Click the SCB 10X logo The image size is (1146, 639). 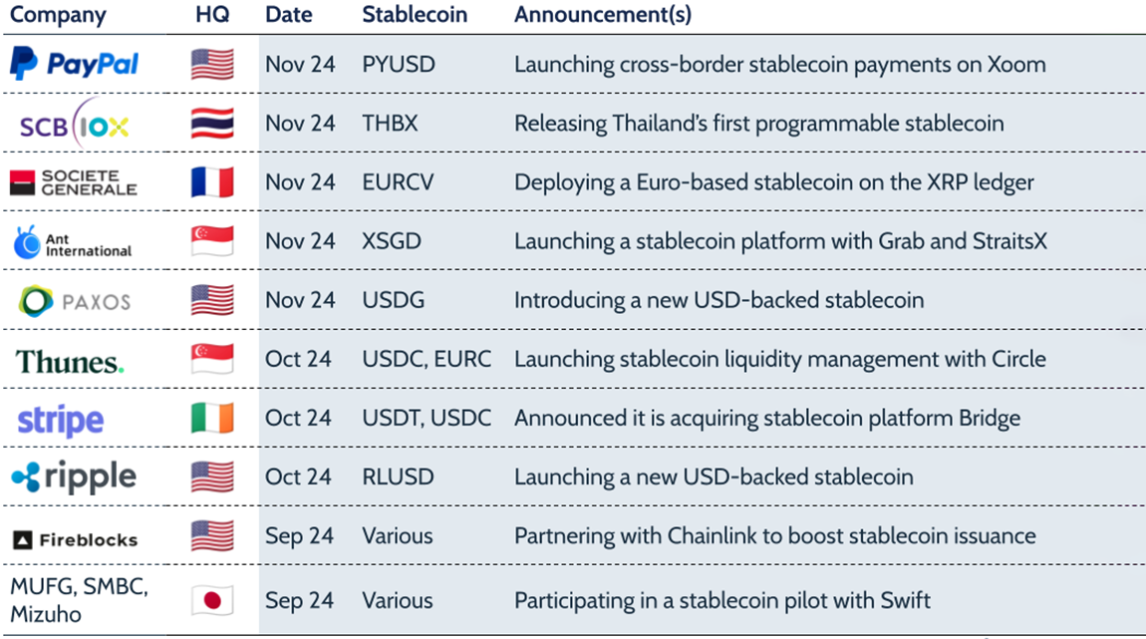click(75, 125)
